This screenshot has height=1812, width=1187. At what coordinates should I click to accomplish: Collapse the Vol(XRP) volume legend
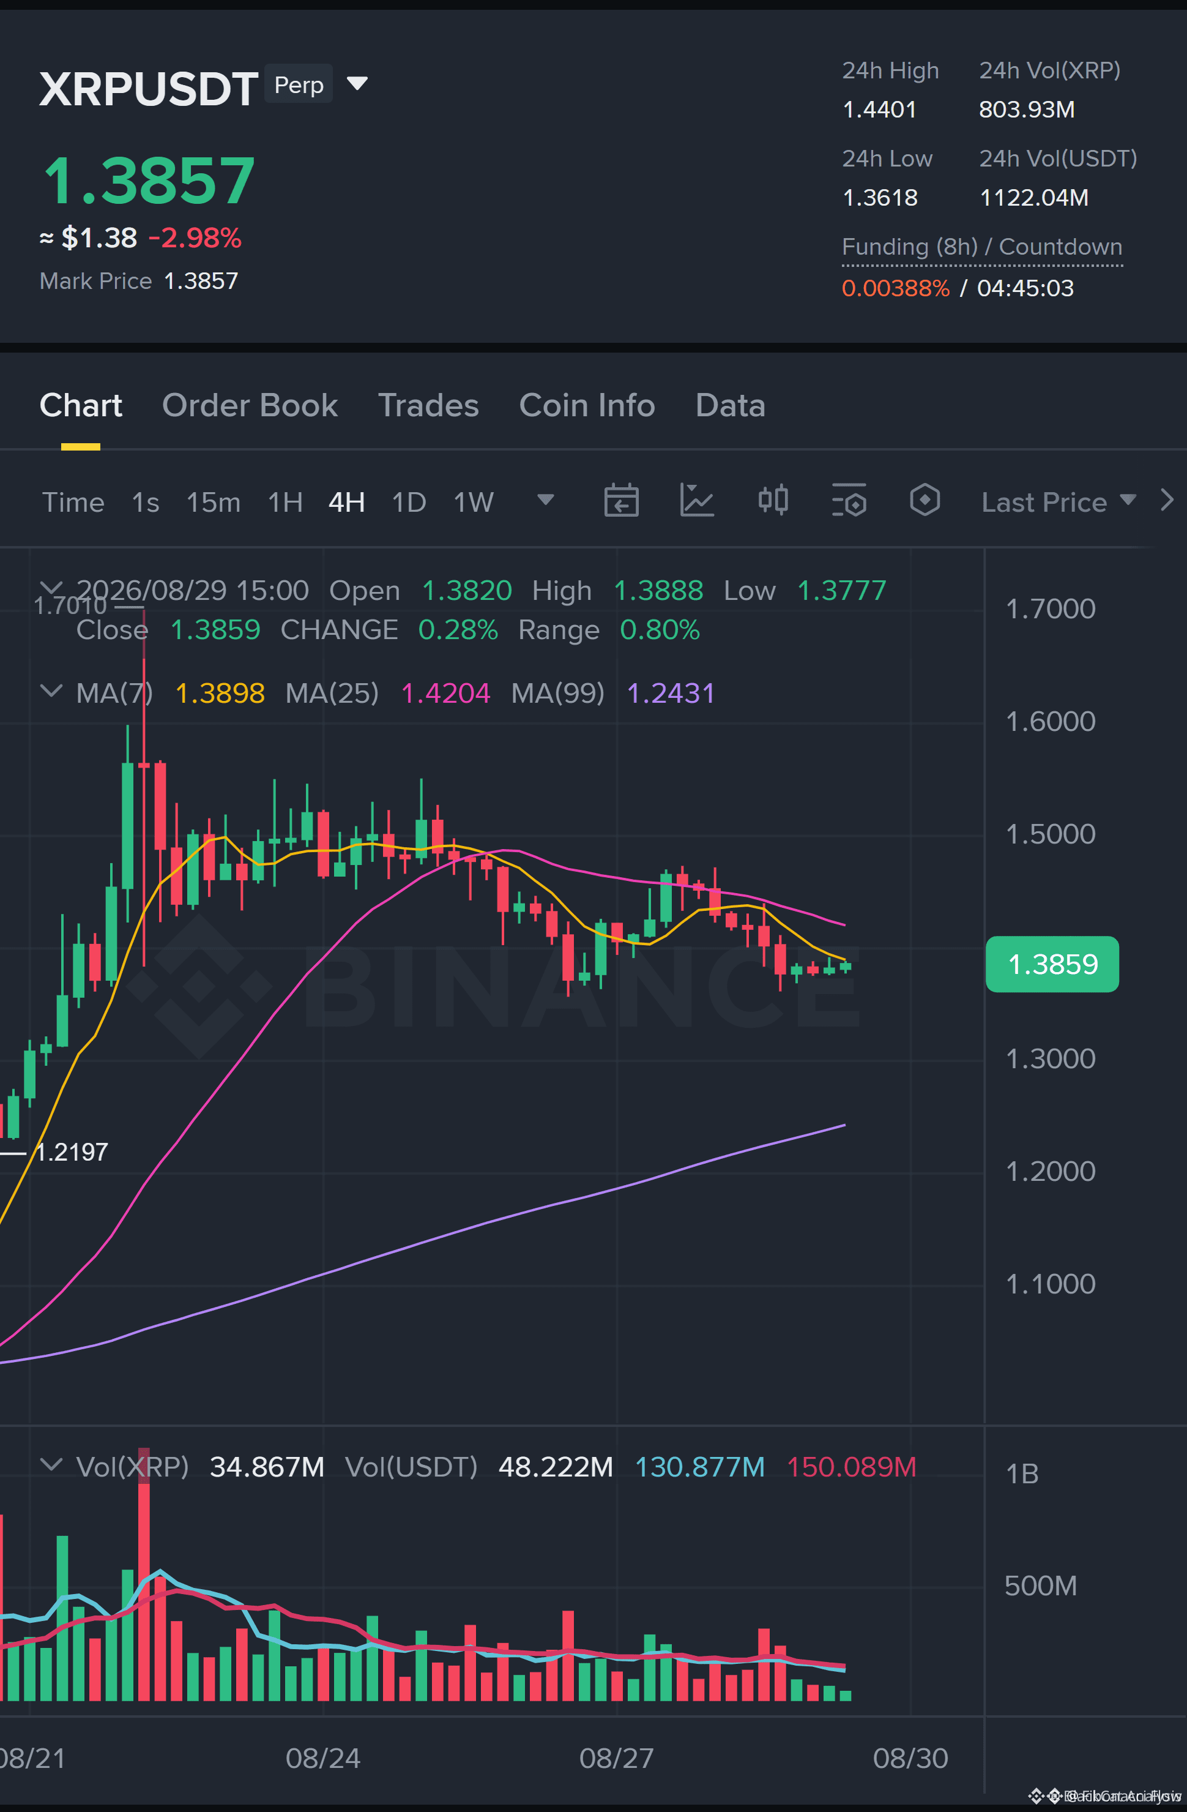click(51, 1464)
